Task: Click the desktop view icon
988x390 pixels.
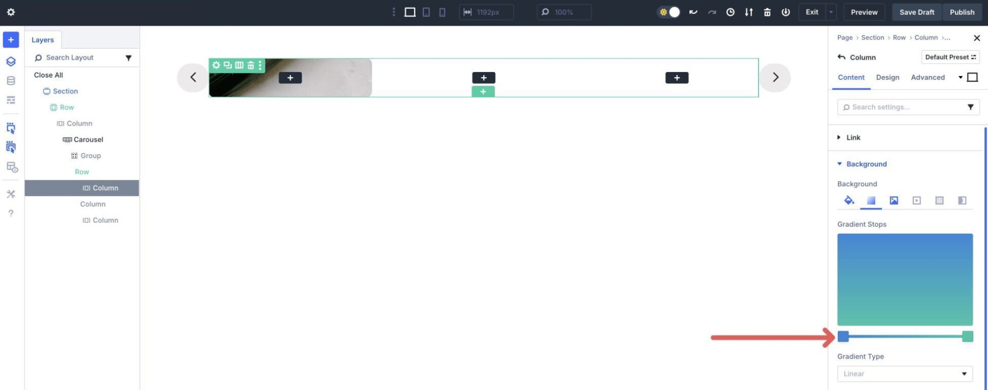Action: pos(410,12)
